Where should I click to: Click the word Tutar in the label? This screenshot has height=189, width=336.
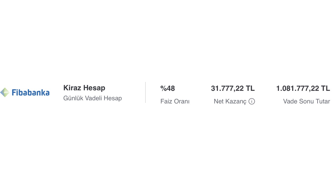(x=323, y=101)
